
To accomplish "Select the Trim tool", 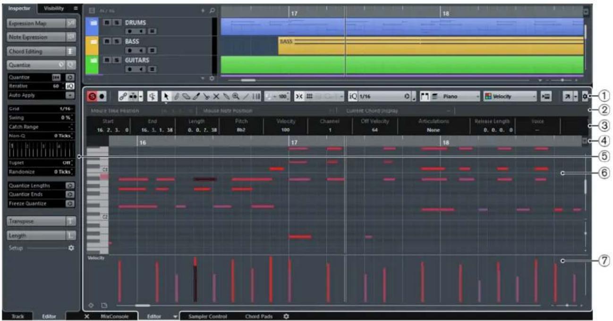I will [x=196, y=96].
